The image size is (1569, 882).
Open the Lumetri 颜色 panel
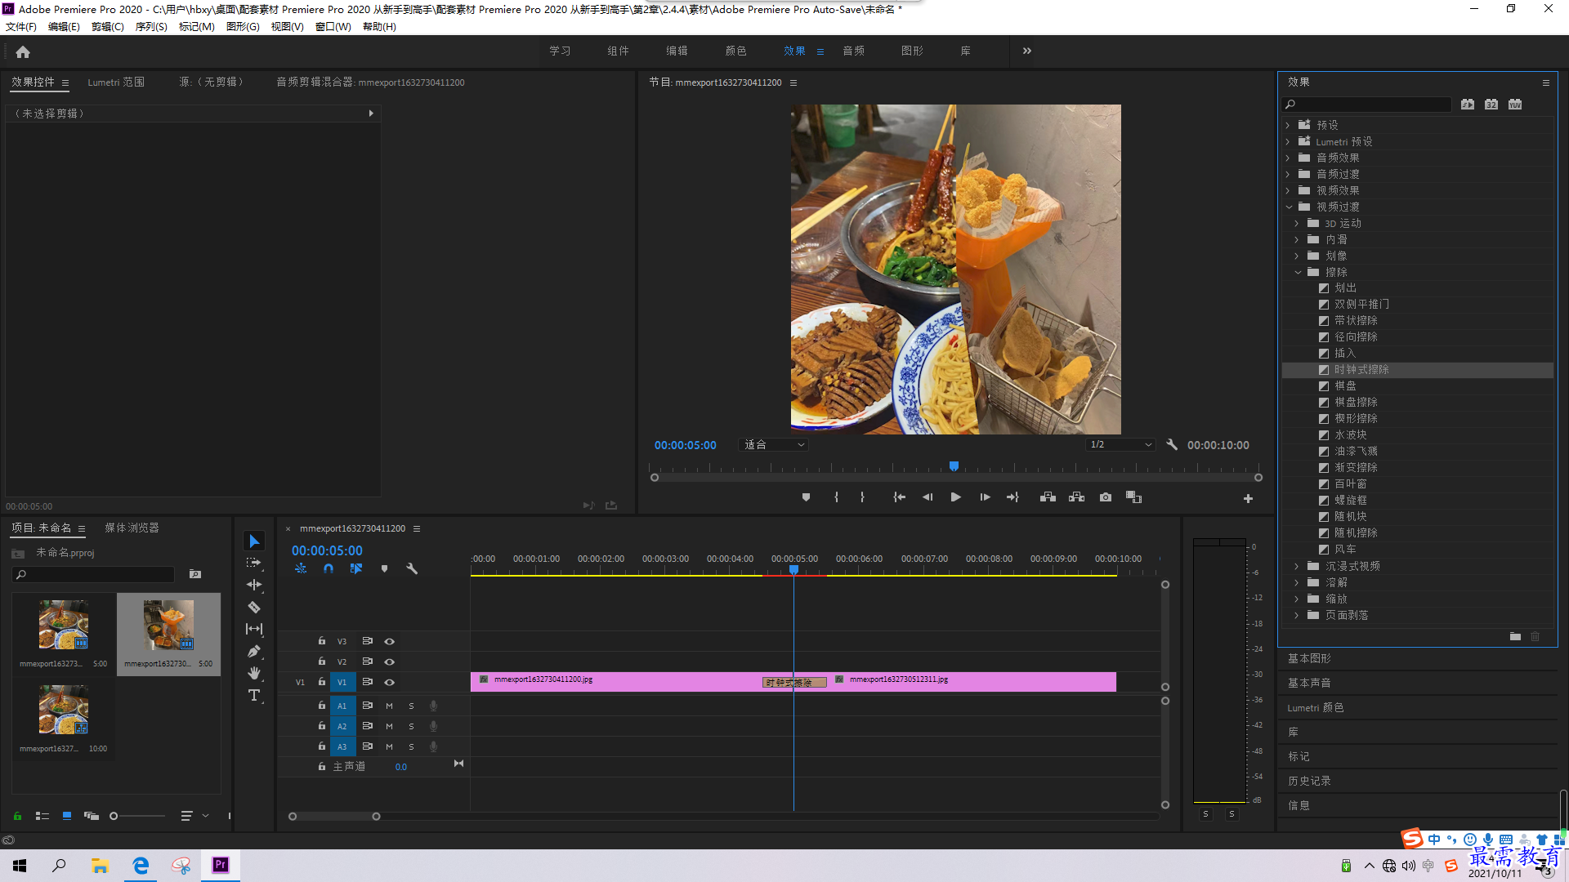1316,707
